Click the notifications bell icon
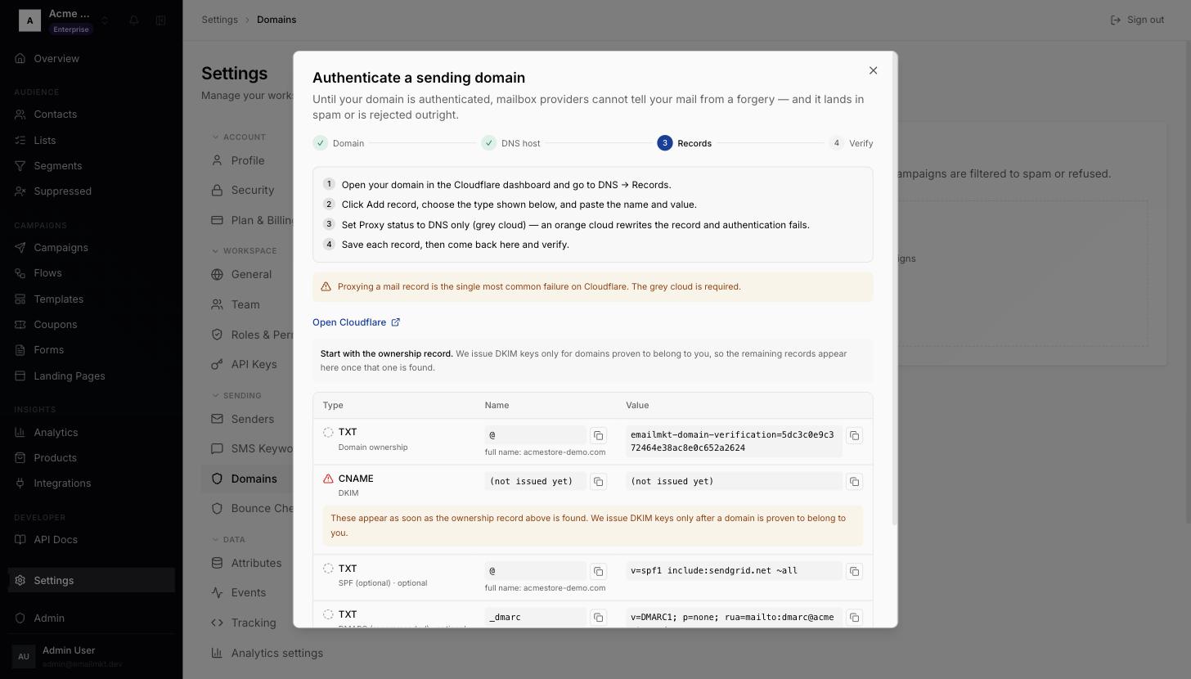 pyautogui.click(x=134, y=20)
